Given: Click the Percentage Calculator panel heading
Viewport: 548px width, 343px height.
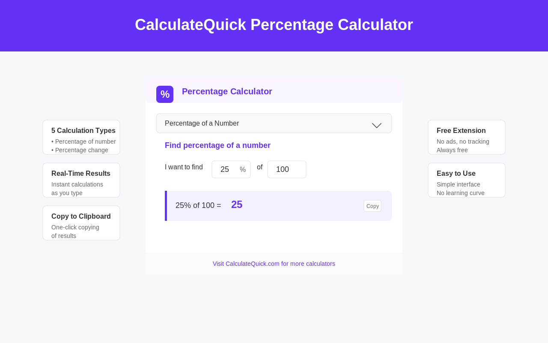Looking at the screenshot, I should tap(227, 91).
